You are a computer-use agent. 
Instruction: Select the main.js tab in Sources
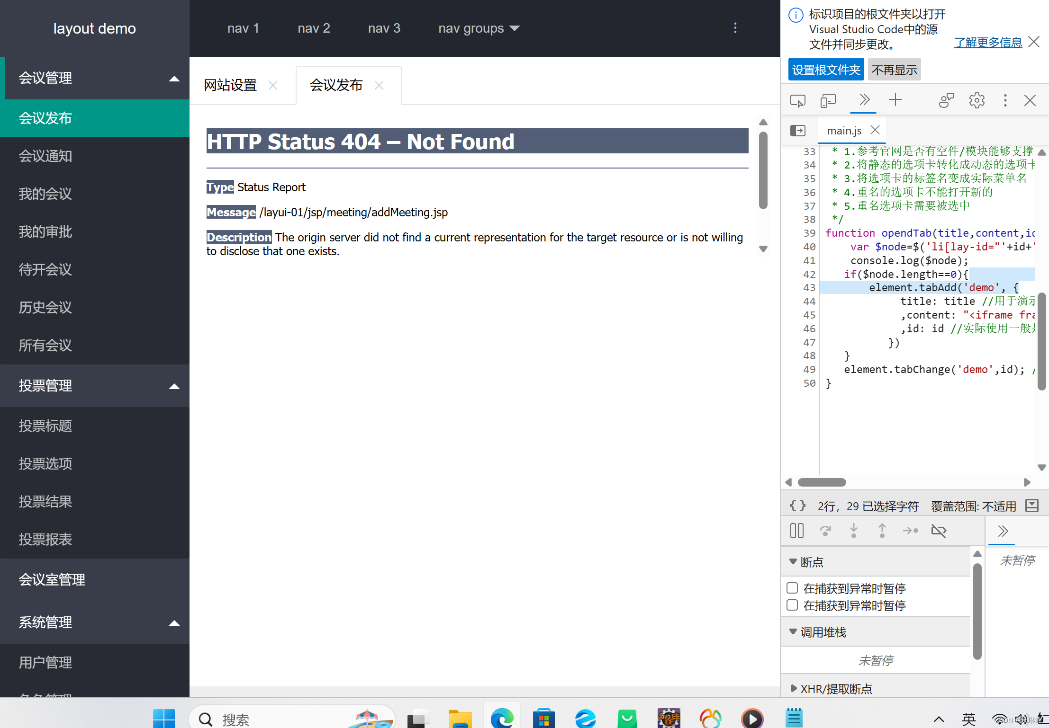pos(843,130)
